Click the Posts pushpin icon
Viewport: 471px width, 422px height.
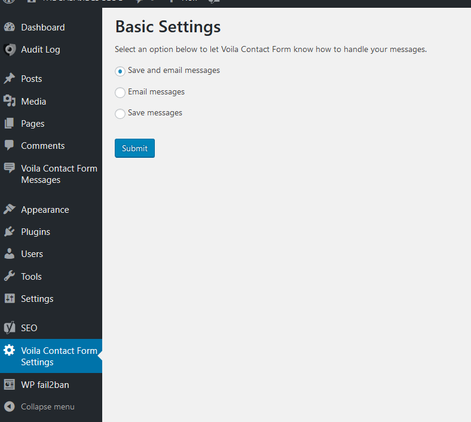coord(9,79)
